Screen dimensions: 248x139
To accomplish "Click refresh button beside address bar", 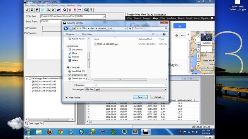I will (130, 28).
